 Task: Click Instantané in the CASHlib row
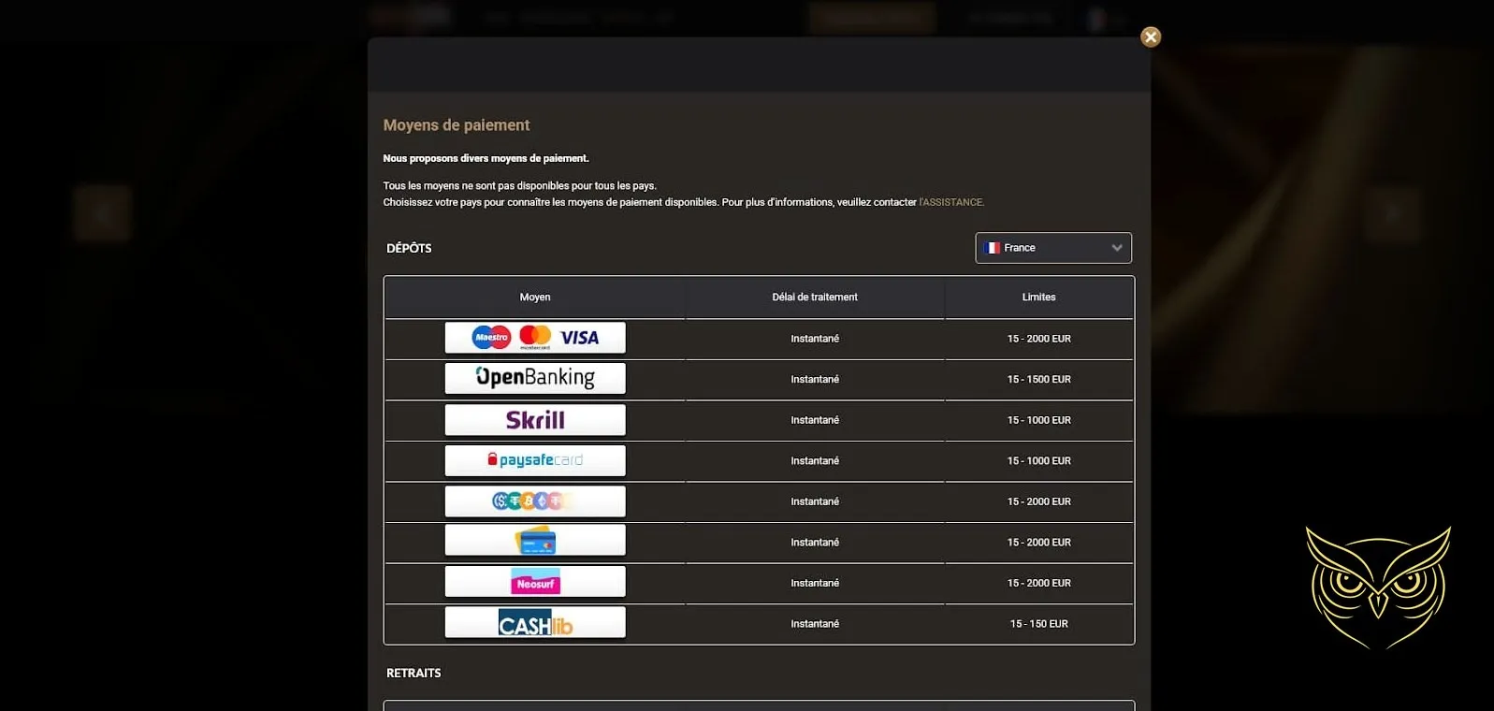coord(815,624)
